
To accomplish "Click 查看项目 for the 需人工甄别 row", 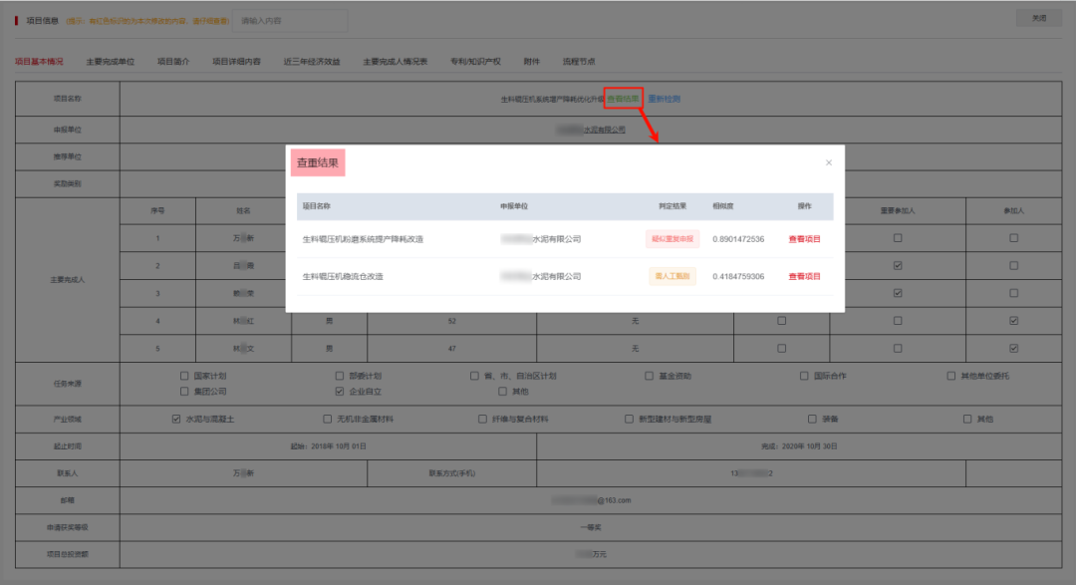I will pos(804,276).
